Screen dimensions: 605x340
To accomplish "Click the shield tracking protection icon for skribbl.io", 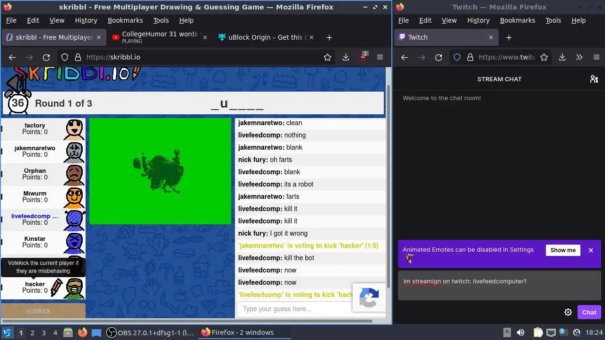I will pyautogui.click(x=65, y=57).
